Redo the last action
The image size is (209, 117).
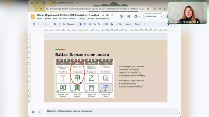click(x=50, y=24)
